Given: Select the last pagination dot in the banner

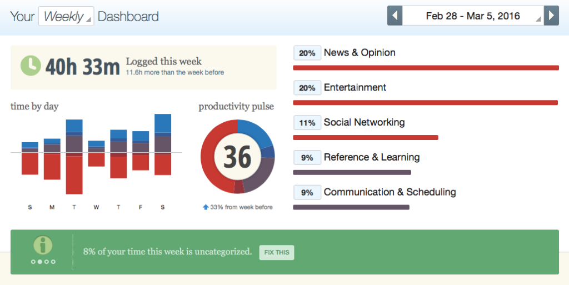Looking at the screenshot, I should pos(53,262).
